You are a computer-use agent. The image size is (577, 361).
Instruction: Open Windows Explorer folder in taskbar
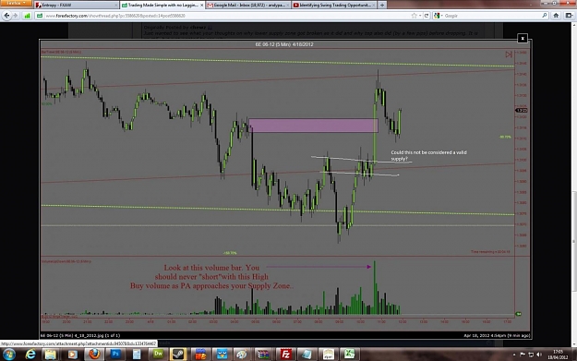tap(51, 355)
